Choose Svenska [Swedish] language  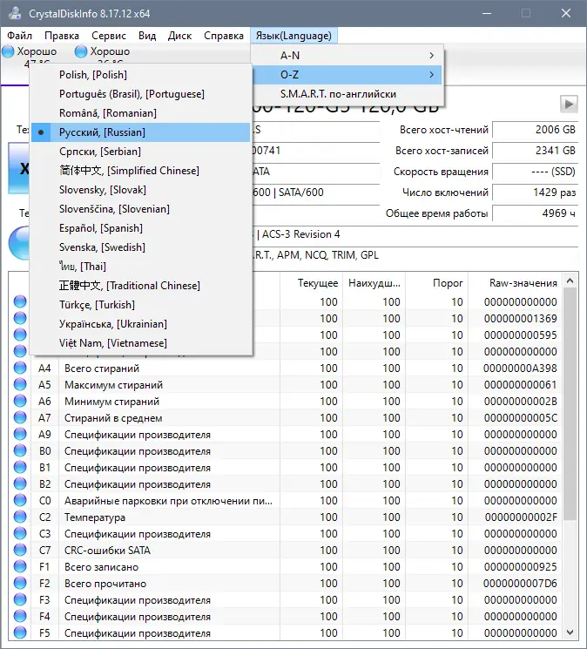(x=140, y=247)
